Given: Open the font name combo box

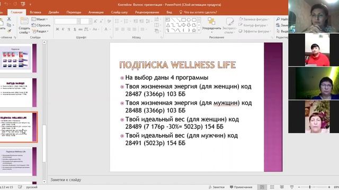Looking at the screenshot, I should [x=67, y=21].
